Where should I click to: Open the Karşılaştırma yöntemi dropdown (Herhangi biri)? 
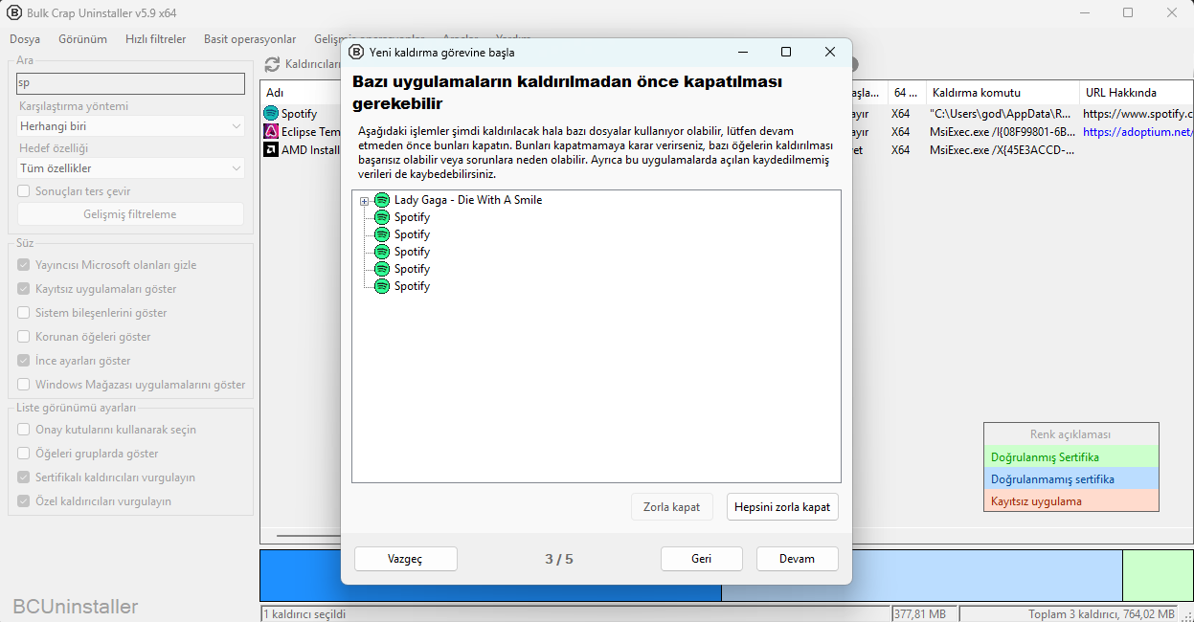pyautogui.click(x=130, y=125)
